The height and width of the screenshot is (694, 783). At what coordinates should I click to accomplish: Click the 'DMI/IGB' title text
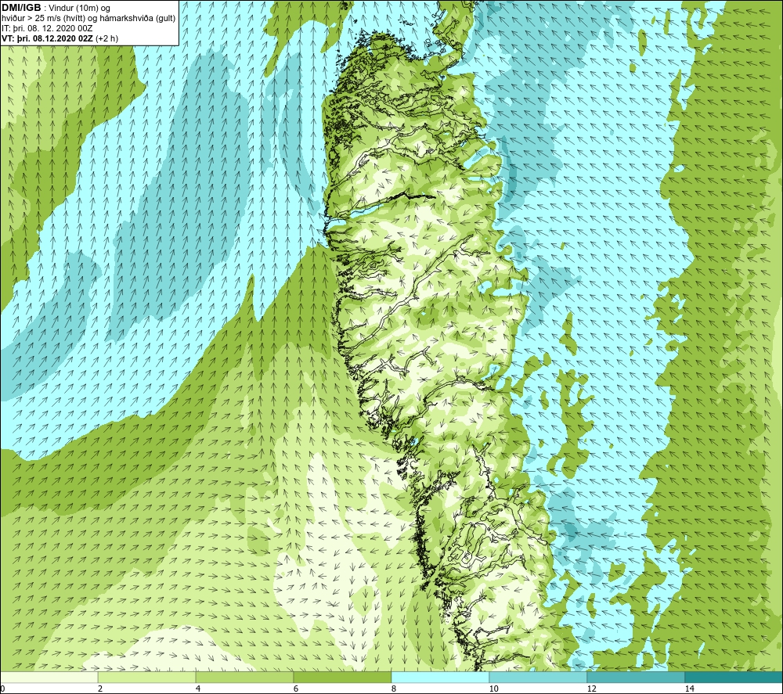[x=21, y=8]
